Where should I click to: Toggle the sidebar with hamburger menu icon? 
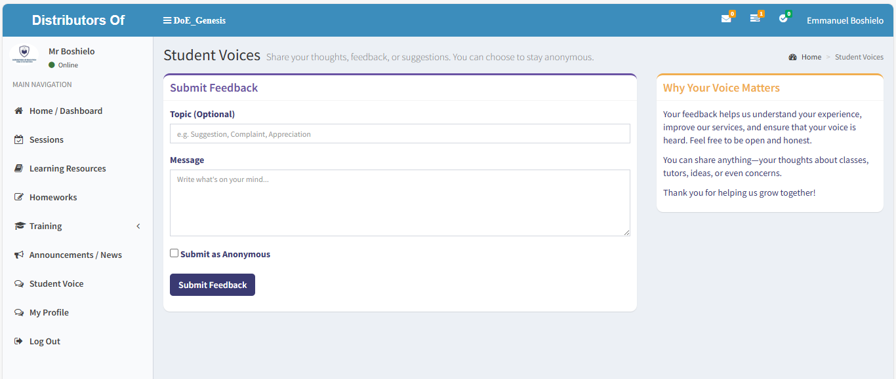[x=167, y=20]
